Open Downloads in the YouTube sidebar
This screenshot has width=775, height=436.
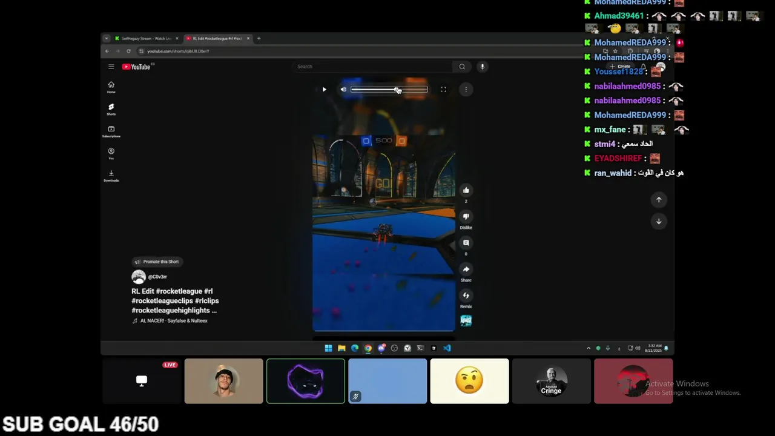point(111,176)
